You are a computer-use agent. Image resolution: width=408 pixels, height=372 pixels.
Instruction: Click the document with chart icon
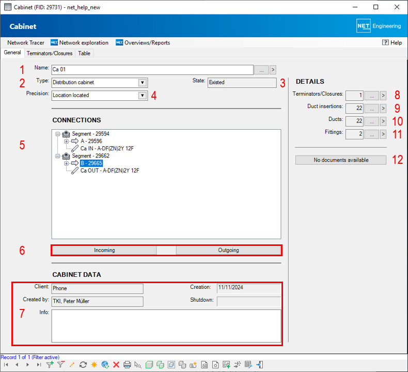tap(205, 365)
